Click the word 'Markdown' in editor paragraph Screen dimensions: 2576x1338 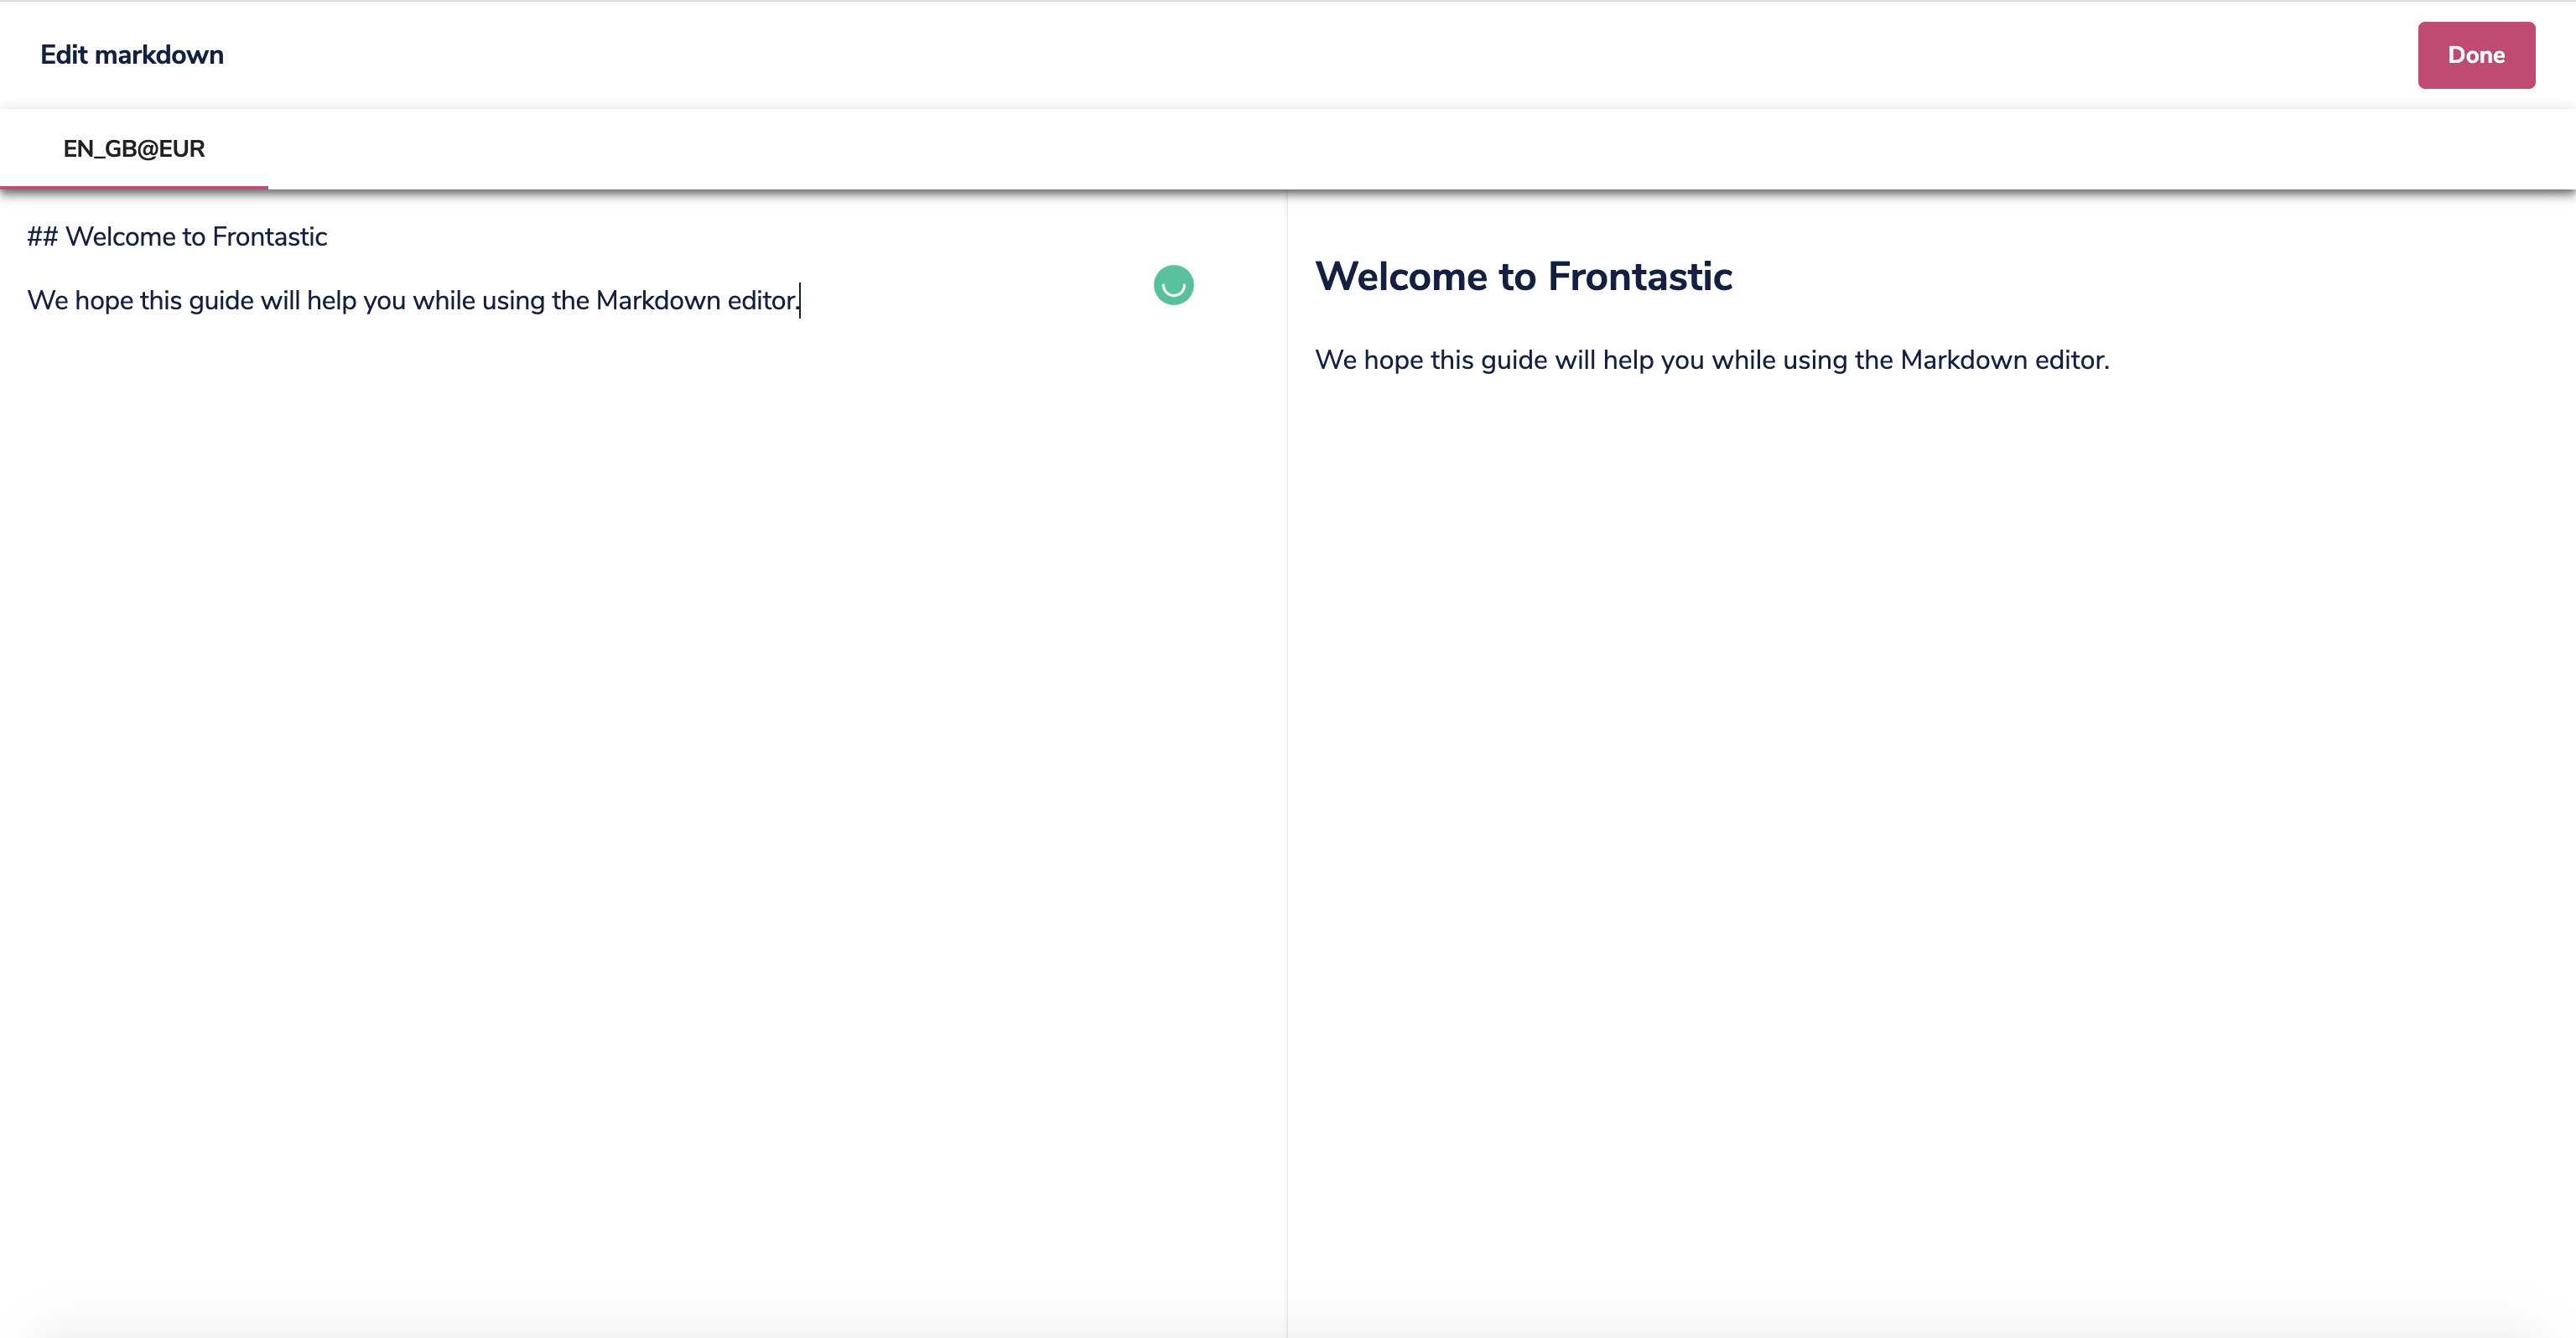(657, 301)
